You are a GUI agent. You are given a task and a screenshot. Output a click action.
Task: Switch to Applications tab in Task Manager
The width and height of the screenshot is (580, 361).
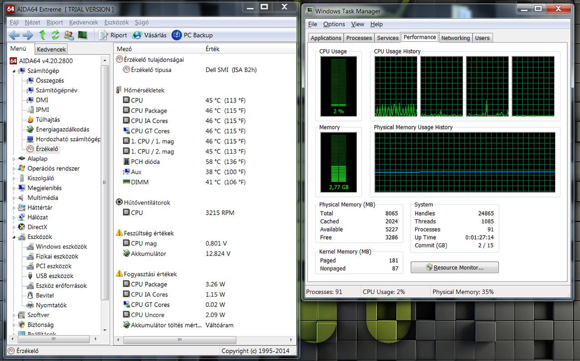(326, 38)
